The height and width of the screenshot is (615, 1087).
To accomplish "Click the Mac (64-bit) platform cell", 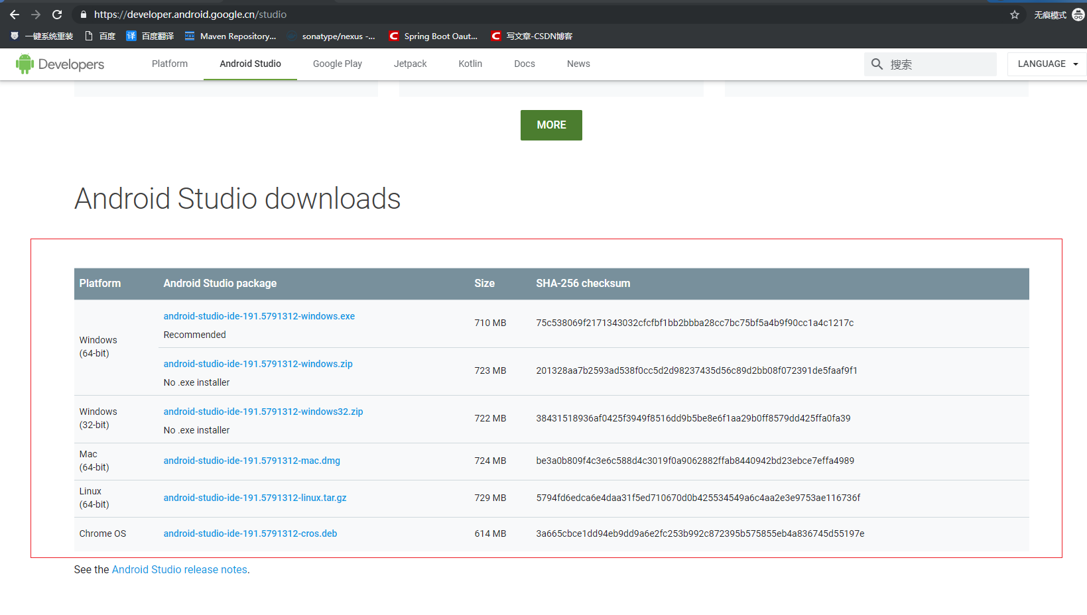I will [x=94, y=461].
